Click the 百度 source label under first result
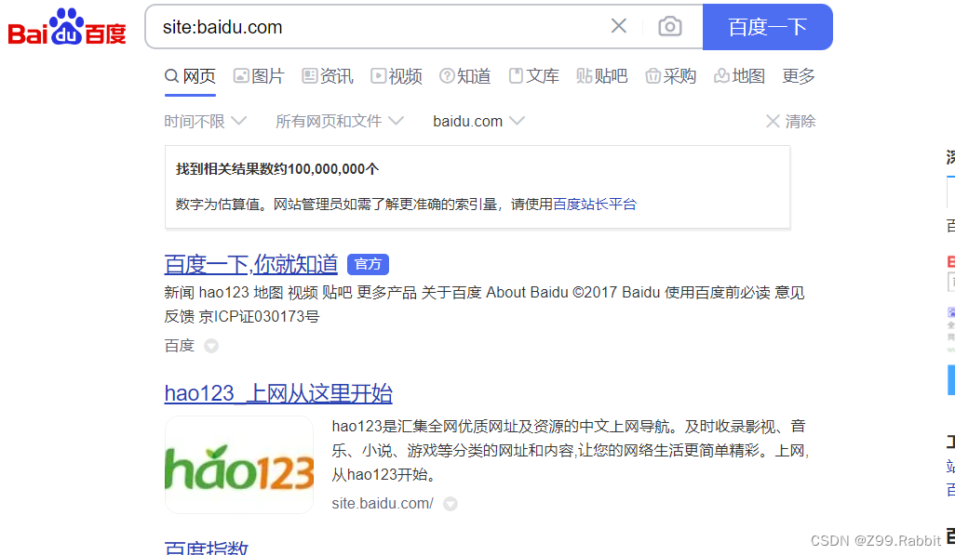This screenshot has height=555, width=955. click(180, 346)
